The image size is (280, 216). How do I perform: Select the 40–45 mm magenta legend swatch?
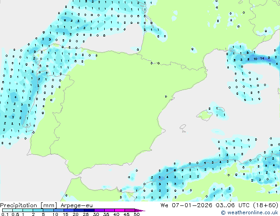pos(120,210)
